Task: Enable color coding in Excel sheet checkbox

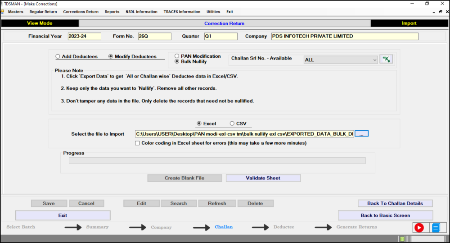Action: click(x=137, y=143)
